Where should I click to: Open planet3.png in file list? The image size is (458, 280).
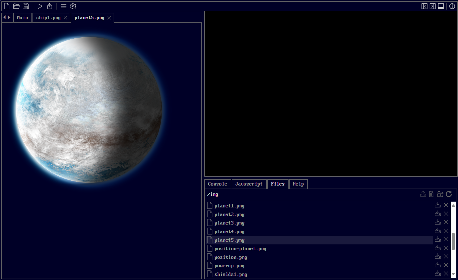[x=319, y=223]
